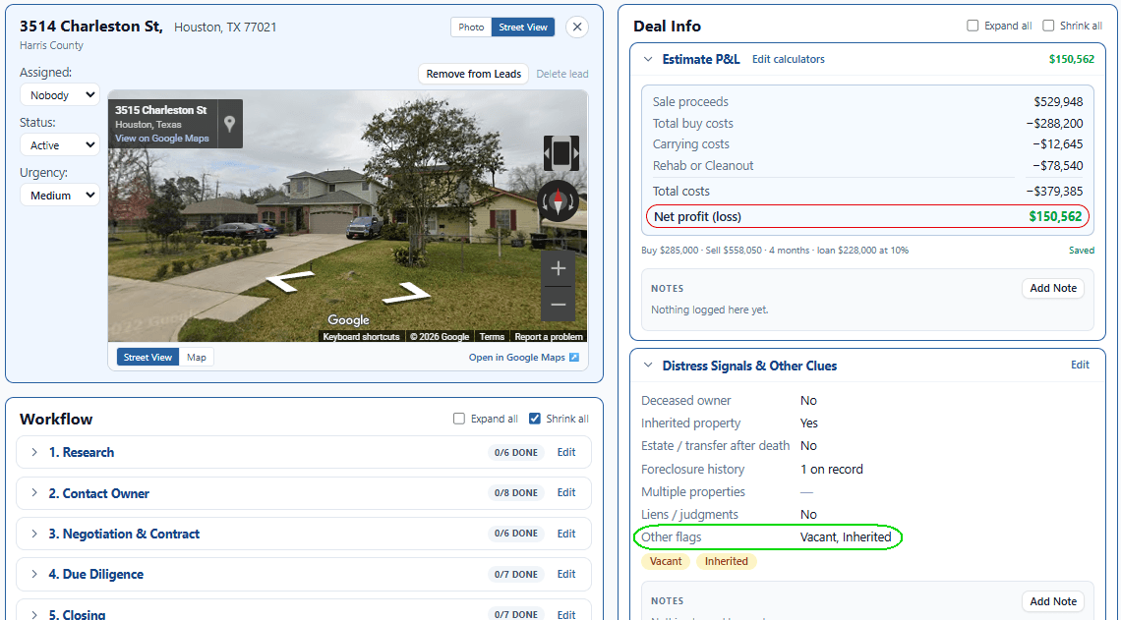Click the Inherited property value Yes
Image resolution: width=1121 pixels, height=620 pixels.
click(x=808, y=423)
